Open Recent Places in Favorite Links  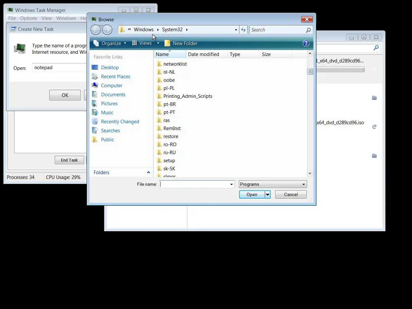pyautogui.click(x=116, y=77)
